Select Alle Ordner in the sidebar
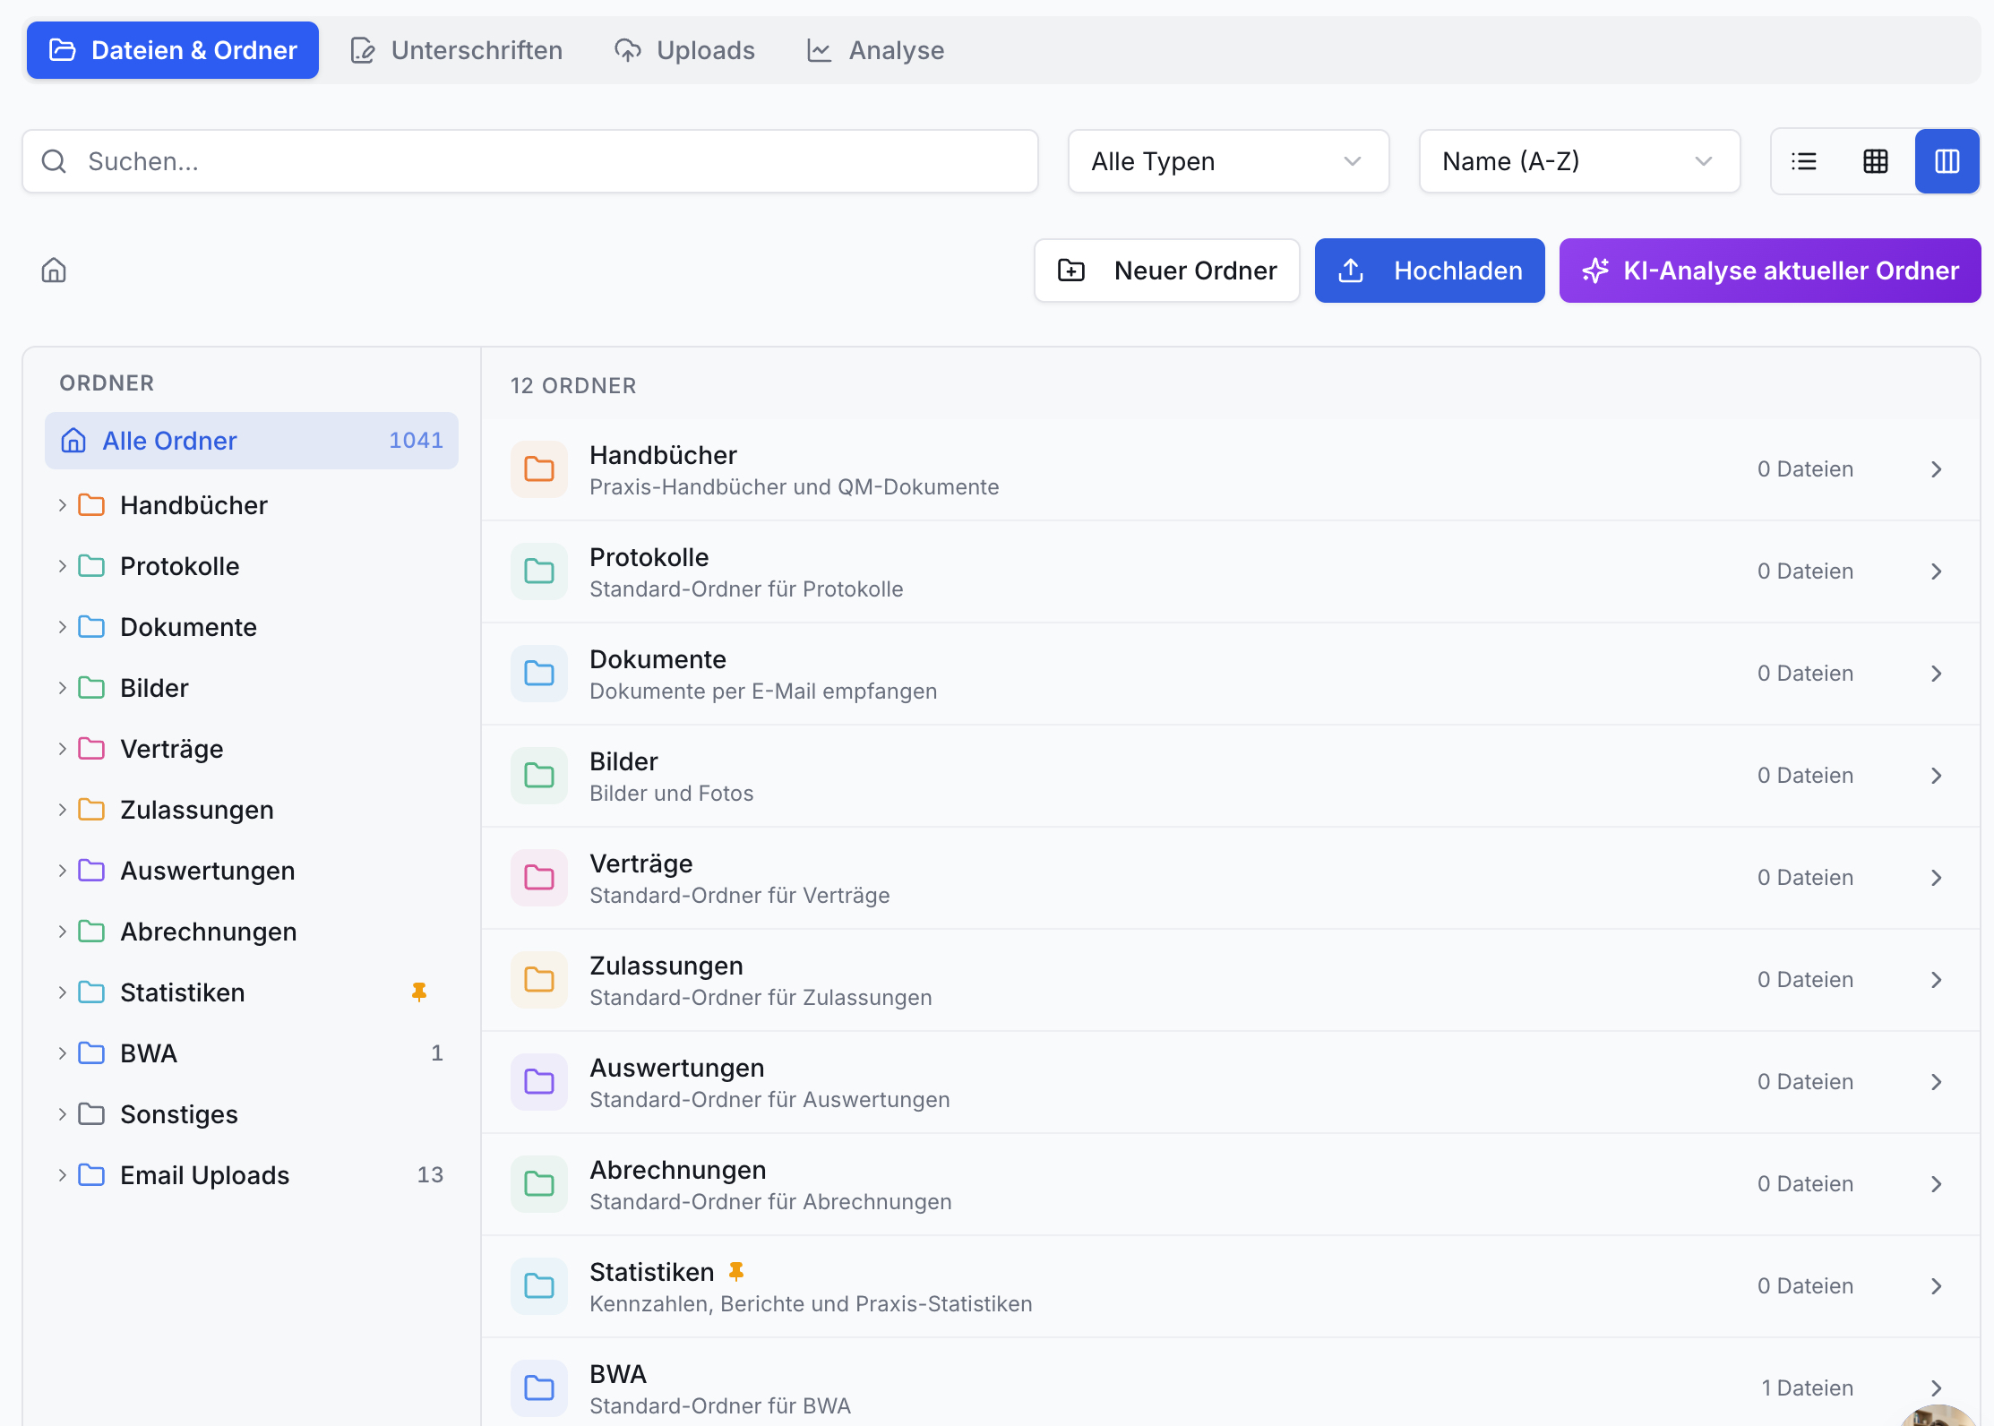Image resolution: width=1994 pixels, height=1426 pixels. [252, 441]
